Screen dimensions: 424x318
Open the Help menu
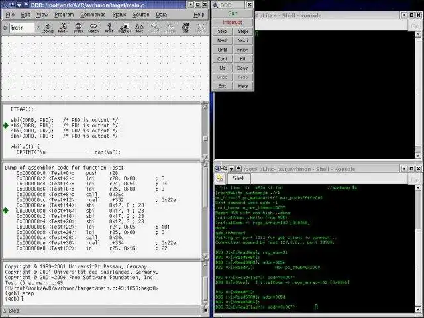click(x=199, y=15)
